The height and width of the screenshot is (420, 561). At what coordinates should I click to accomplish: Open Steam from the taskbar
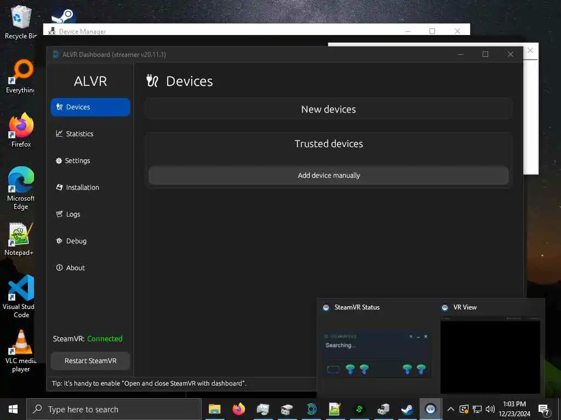pyautogui.click(x=407, y=409)
